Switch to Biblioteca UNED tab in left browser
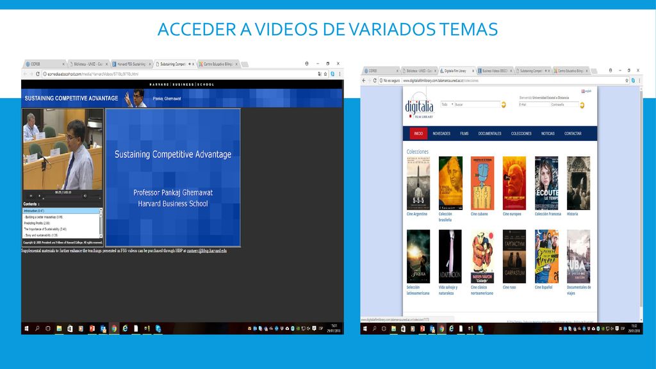The height and width of the screenshot is (369, 656). pyautogui.click(x=88, y=64)
